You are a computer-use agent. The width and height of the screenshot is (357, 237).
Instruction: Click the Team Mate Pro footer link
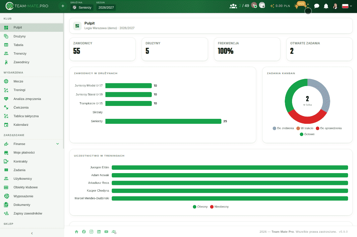[x=282, y=232]
